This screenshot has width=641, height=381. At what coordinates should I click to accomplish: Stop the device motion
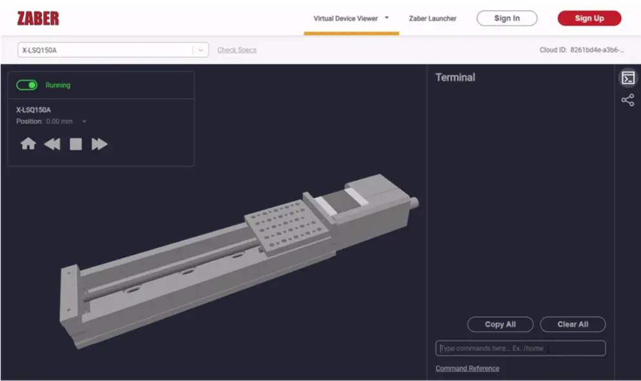click(75, 144)
